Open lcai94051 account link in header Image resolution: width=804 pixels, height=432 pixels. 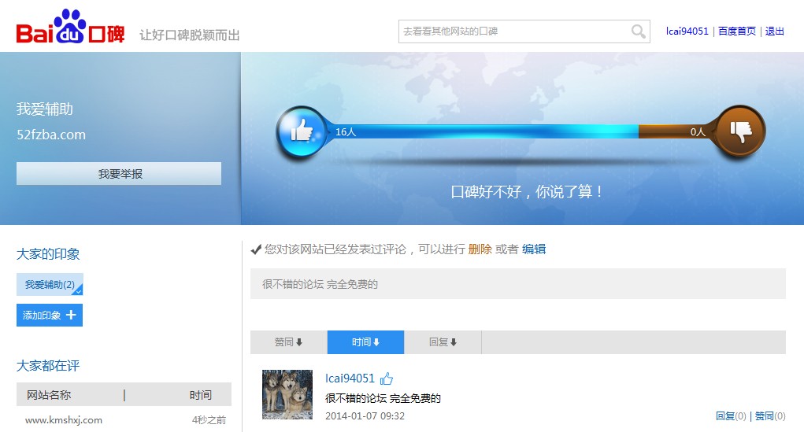pos(687,31)
